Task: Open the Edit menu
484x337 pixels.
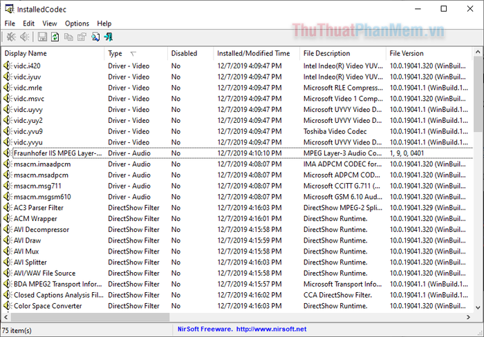Action: pos(28,23)
